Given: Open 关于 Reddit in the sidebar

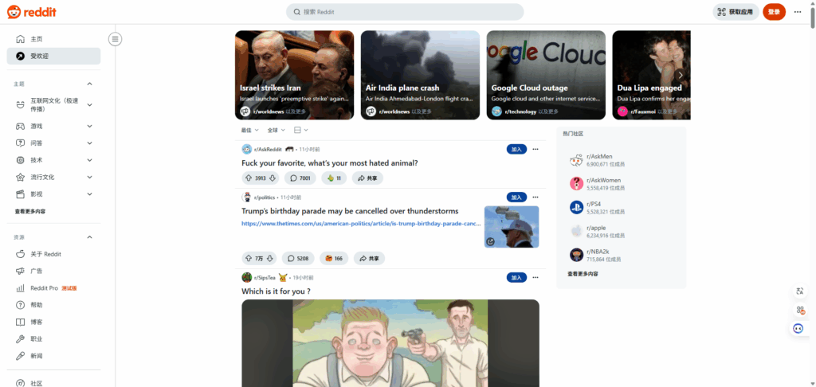Looking at the screenshot, I should [53, 254].
